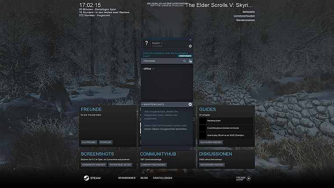Viewport: 334px width, 188px height.
Task: Close the friends list window
Action: click(x=190, y=40)
